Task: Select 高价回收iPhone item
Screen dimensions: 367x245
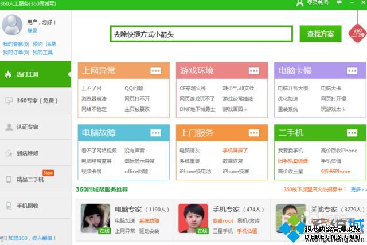Action: (339, 151)
